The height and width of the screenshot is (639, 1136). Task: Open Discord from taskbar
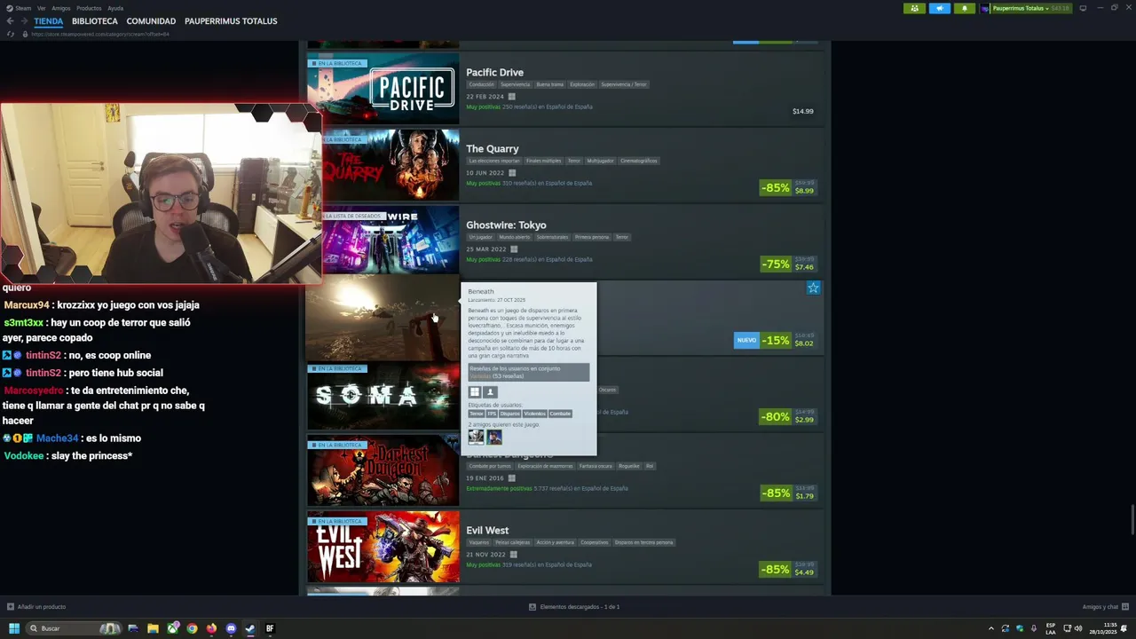[231, 628]
